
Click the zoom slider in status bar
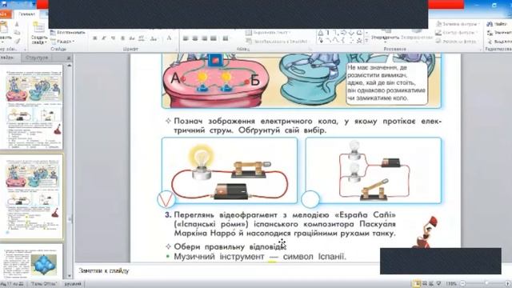(x=486, y=284)
